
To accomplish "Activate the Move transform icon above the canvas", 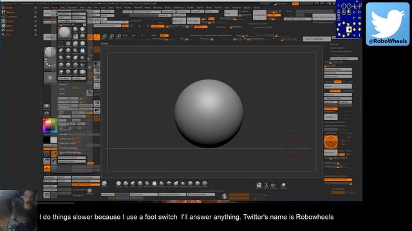I will coord(104,37).
